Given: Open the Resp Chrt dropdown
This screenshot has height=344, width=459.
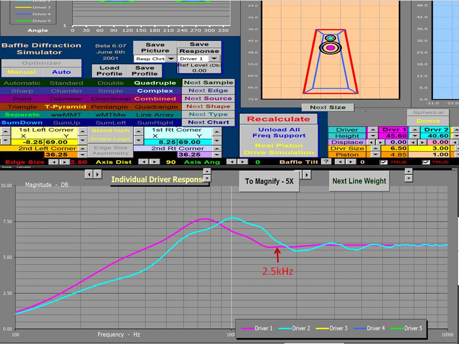Looking at the screenshot, I should 171,59.
